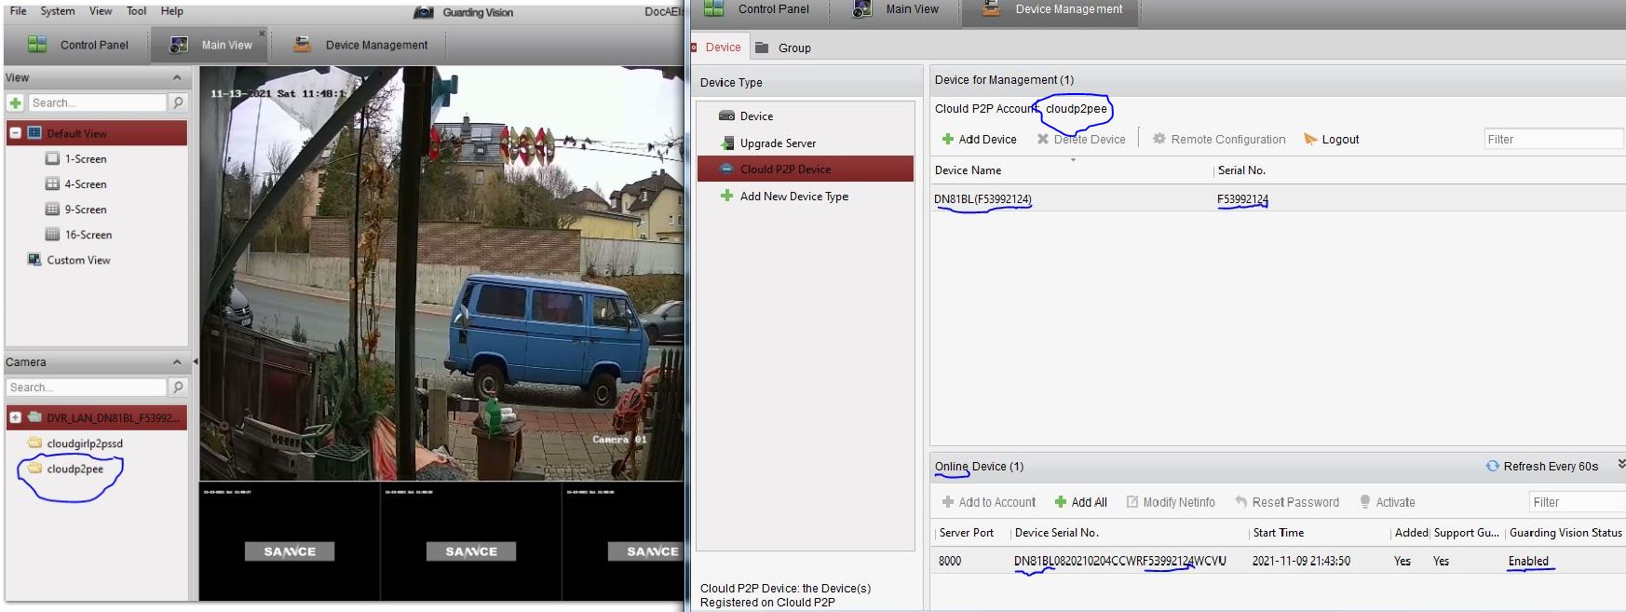
Task: Click the Camera 01 live video feed
Action: [x=441, y=273]
